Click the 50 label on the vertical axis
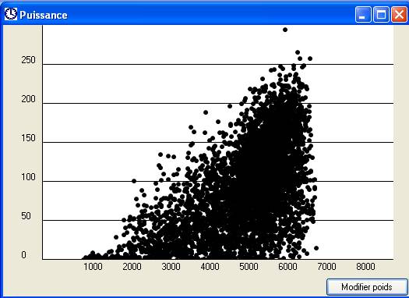Screen dimensions: 409x298 coord(26,216)
